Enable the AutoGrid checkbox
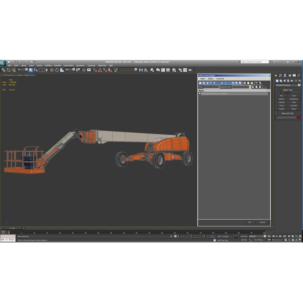This screenshot has height=303, width=303. tap(281, 93)
